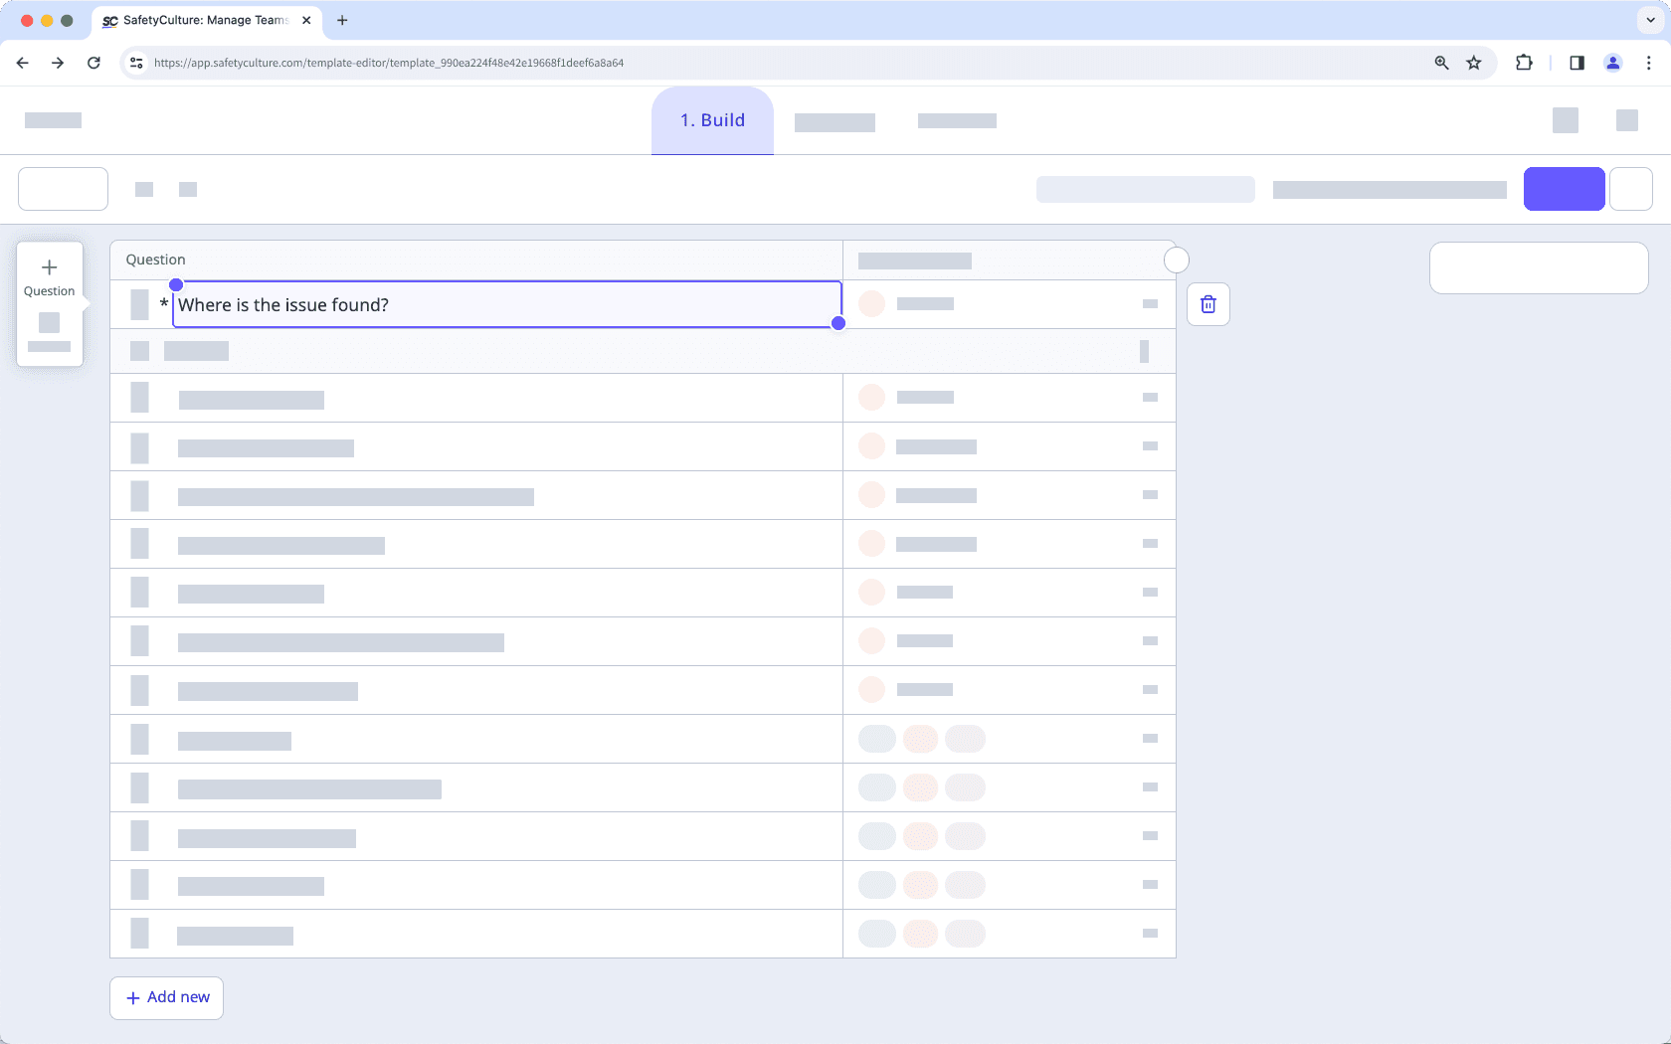Click the blue primary action button top right
Viewport: 1671px width, 1044px height.
(1564, 189)
